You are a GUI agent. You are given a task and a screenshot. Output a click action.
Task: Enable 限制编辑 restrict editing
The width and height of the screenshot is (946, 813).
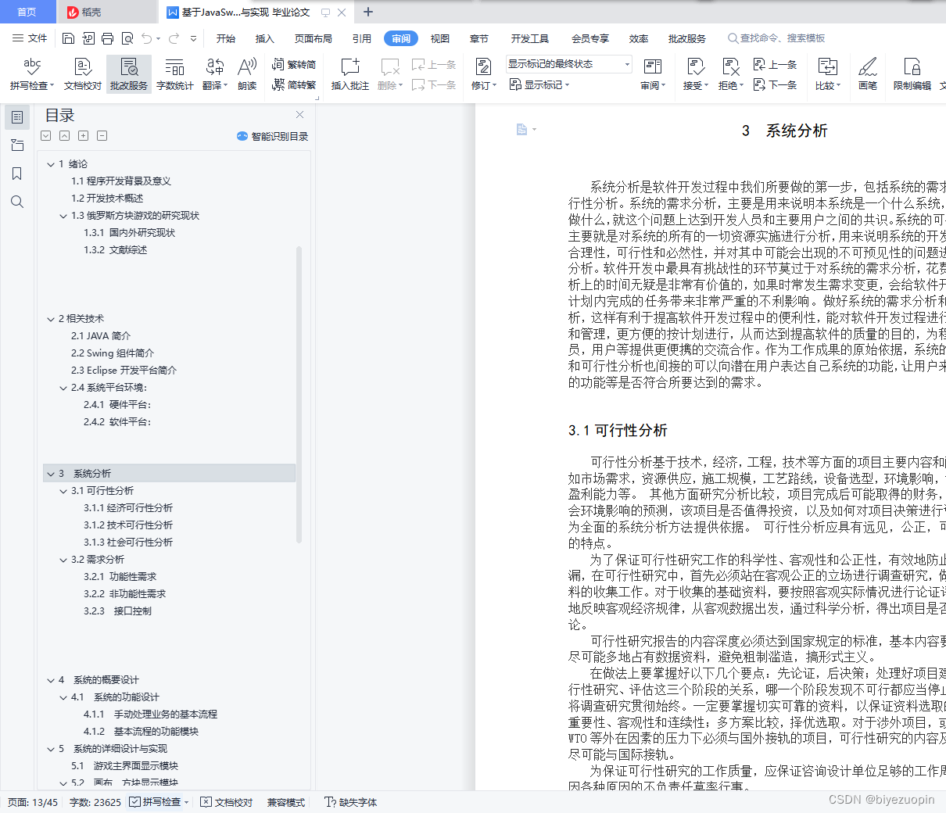click(912, 74)
